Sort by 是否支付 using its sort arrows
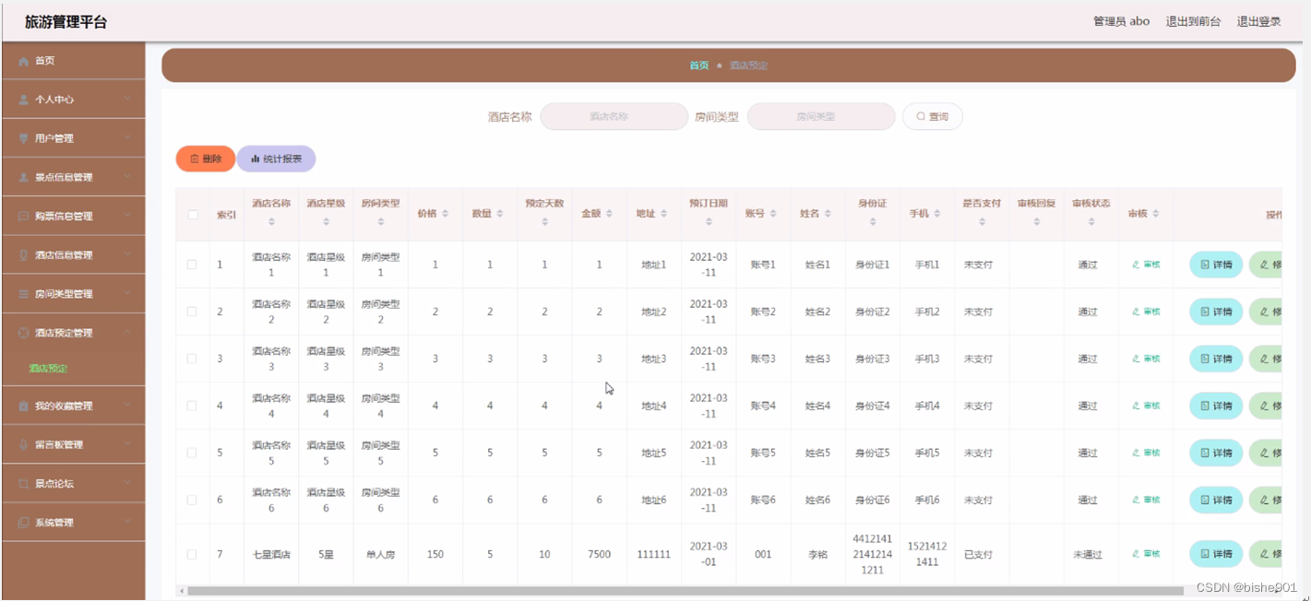 point(982,222)
